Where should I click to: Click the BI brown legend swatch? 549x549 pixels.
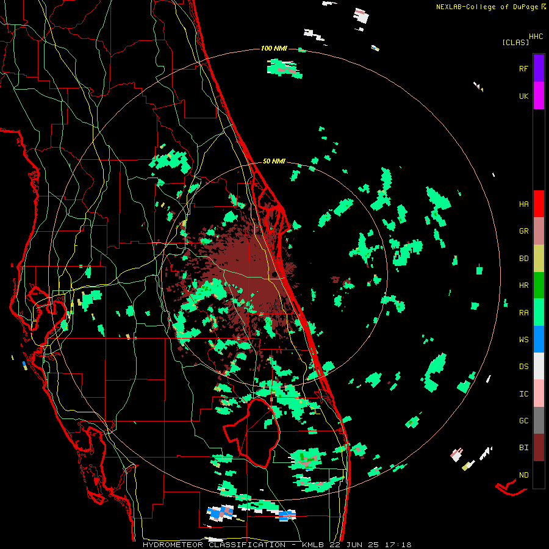[x=539, y=448]
